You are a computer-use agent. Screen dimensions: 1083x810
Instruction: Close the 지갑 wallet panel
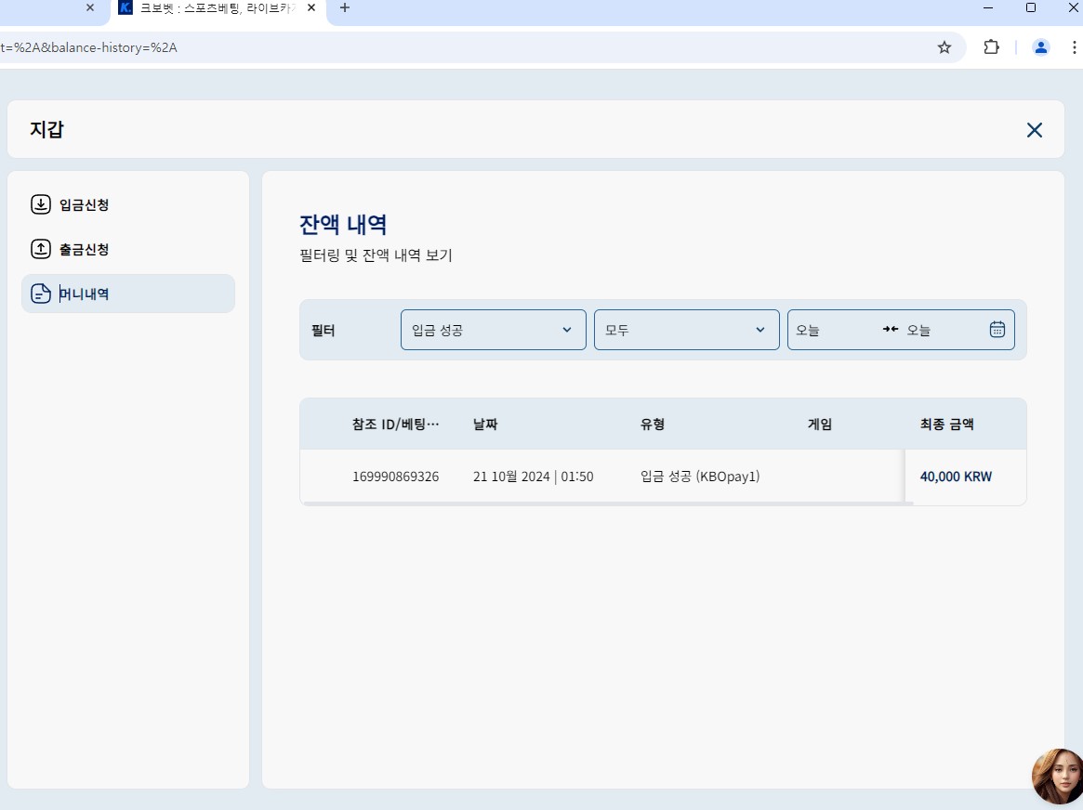click(x=1034, y=130)
